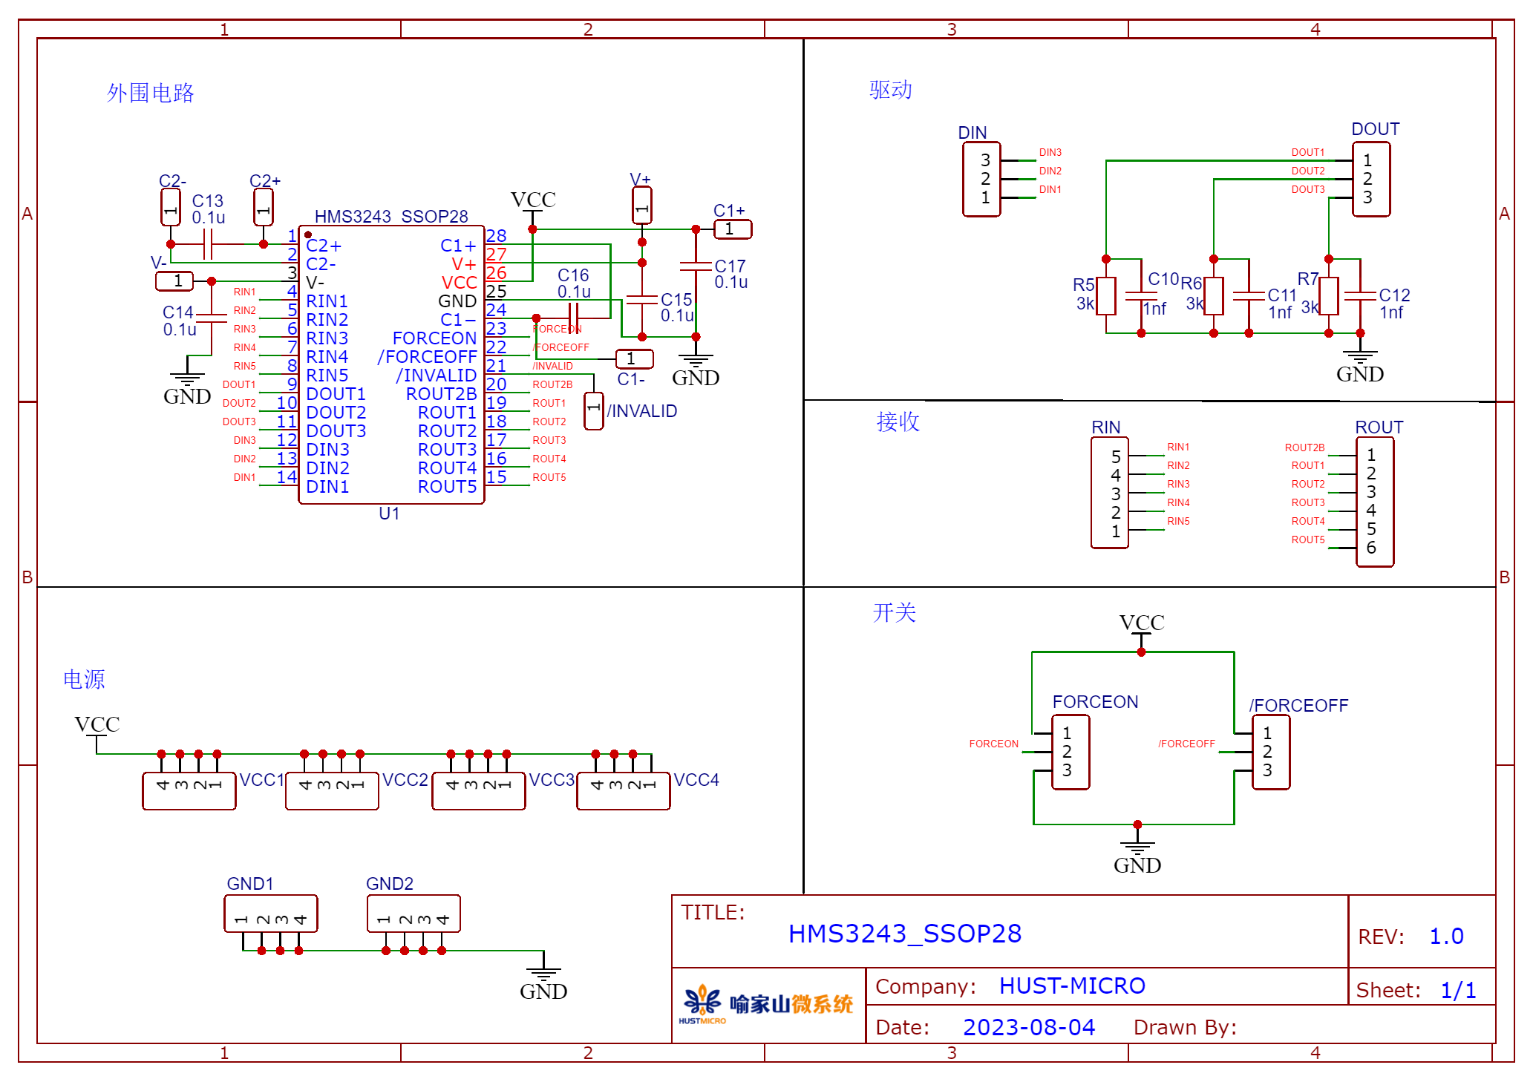1533x1082 pixels.
Task: Select the FORCEON 3-pin jumper header
Action: click(1071, 752)
